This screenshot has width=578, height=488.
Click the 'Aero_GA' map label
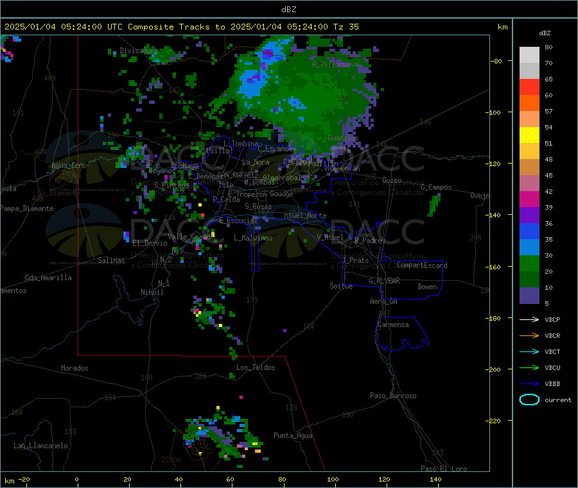click(x=383, y=301)
